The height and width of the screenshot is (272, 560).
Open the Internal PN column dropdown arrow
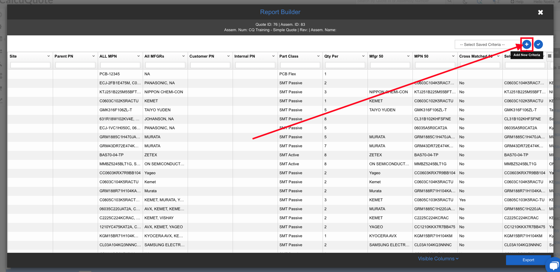[x=273, y=56]
